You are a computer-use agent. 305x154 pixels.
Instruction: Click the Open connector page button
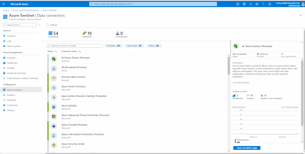pyautogui.click(x=247, y=148)
